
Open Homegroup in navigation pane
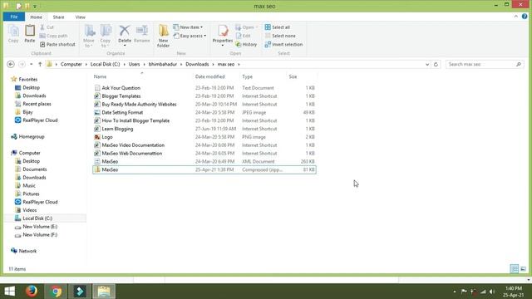32,136
